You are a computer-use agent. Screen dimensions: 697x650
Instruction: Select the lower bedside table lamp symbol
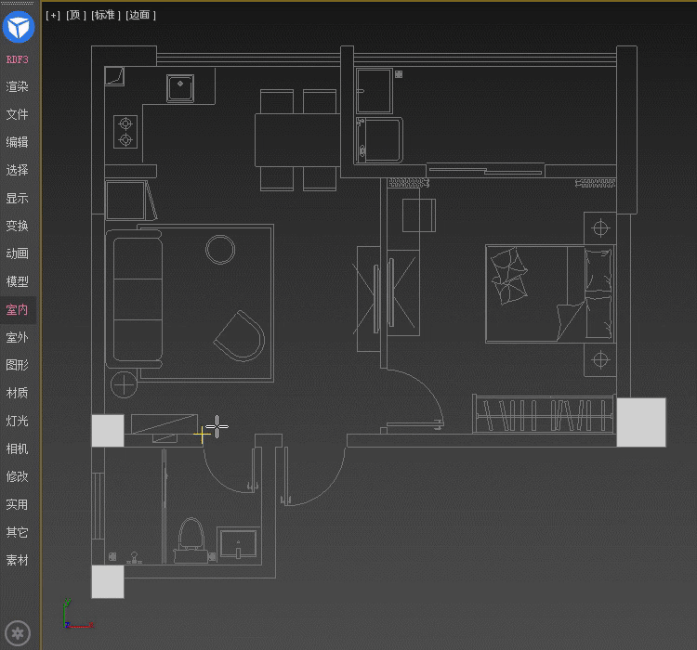[600, 360]
